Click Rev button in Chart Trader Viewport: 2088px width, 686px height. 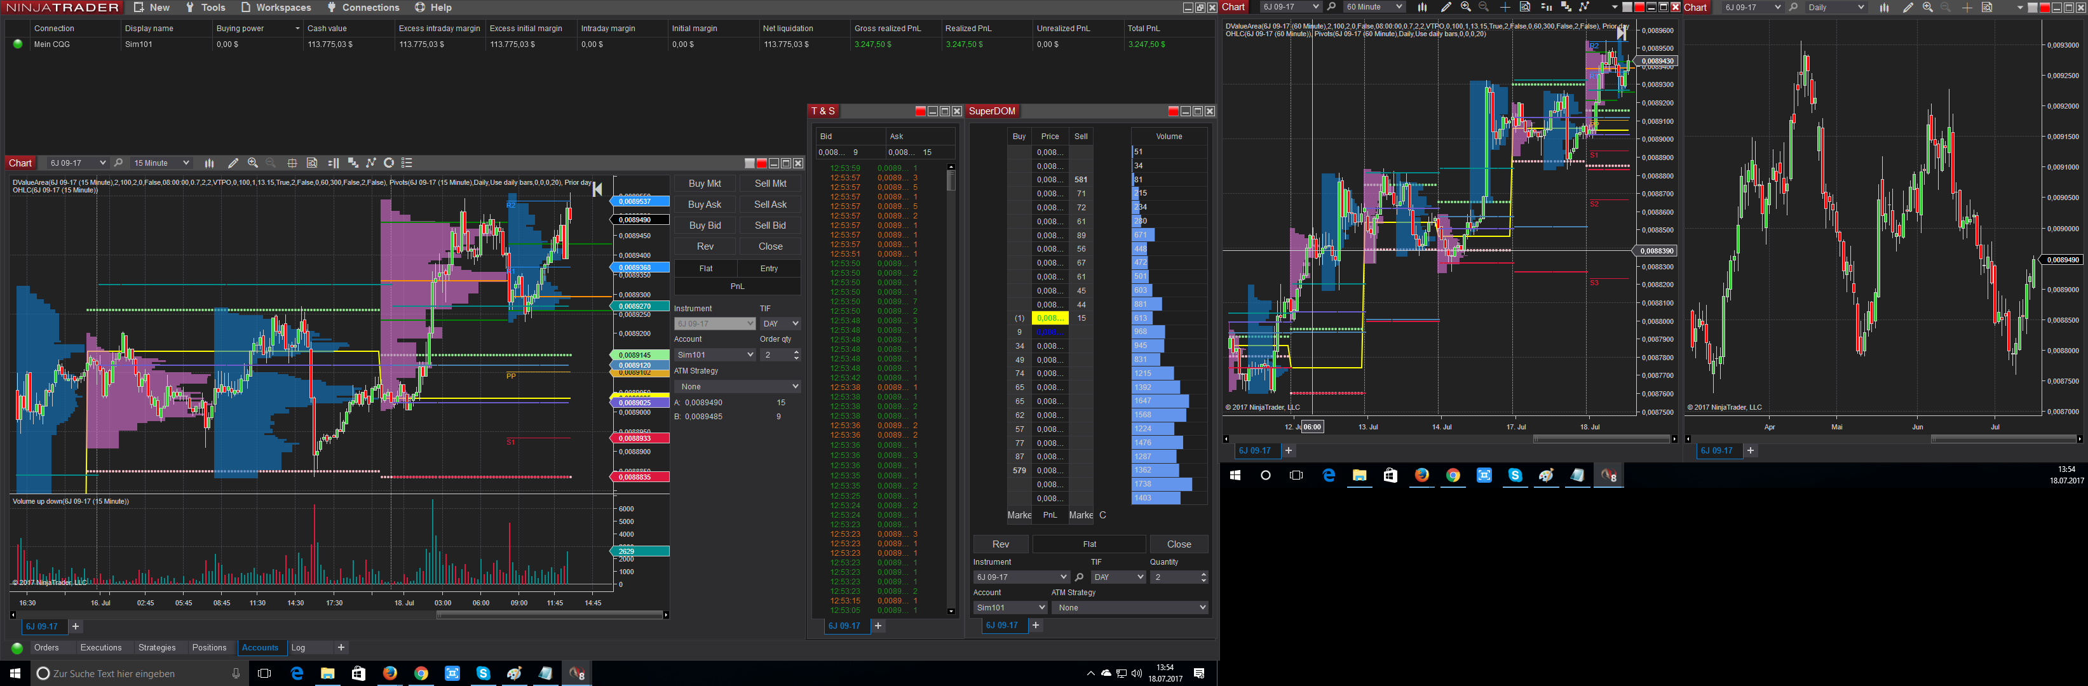[705, 247]
